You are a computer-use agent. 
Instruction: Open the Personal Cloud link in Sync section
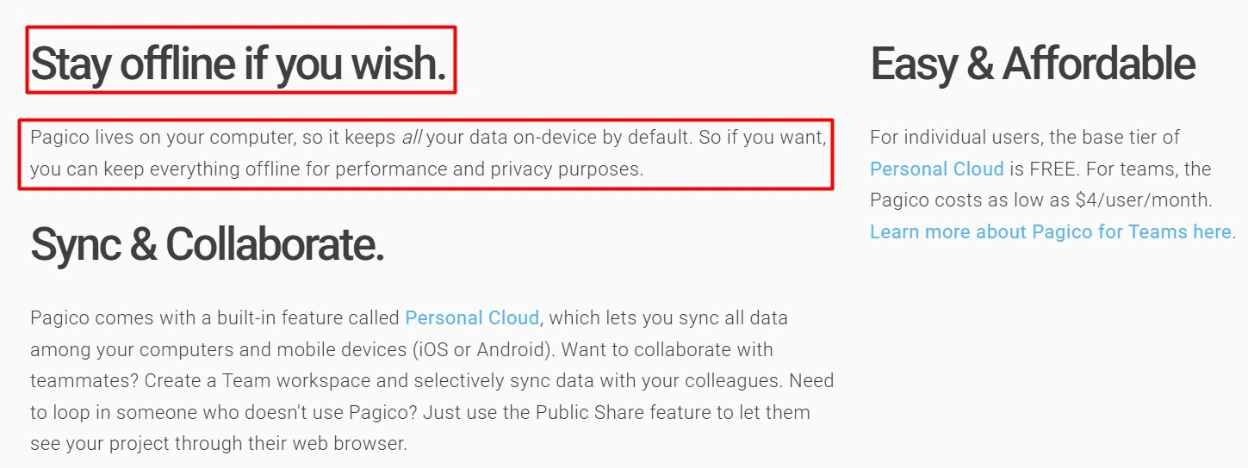click(x=472, y=317)
